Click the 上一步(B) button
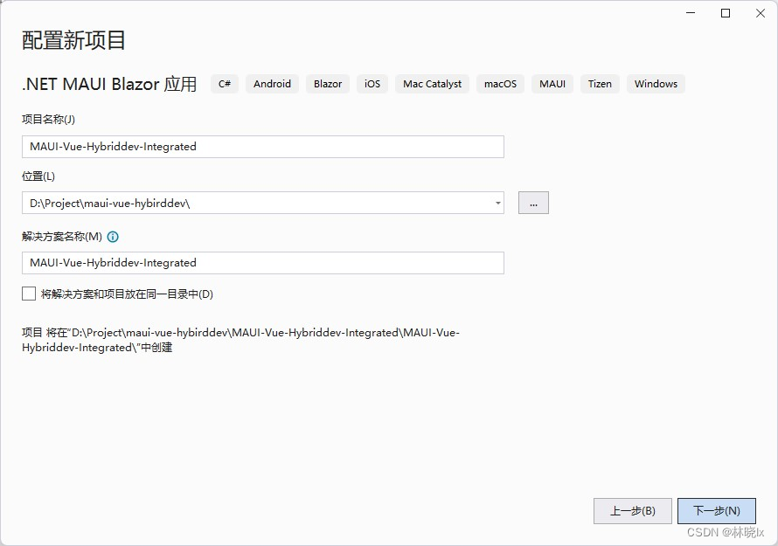 [x=632, y=510]
